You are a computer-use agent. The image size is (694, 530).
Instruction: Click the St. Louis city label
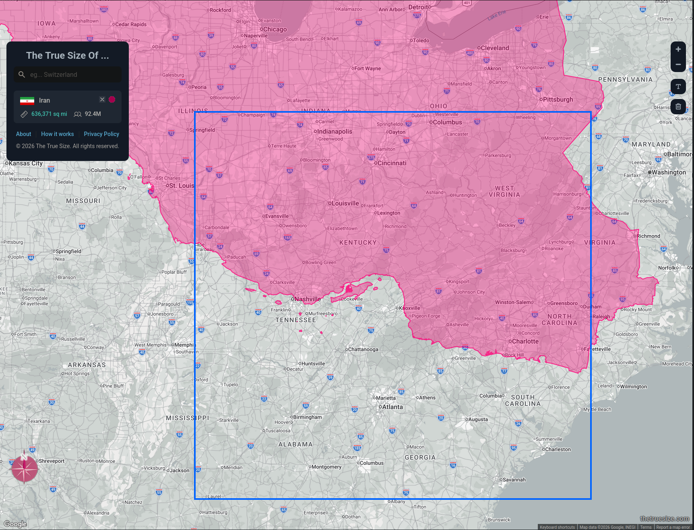point(182,186)
